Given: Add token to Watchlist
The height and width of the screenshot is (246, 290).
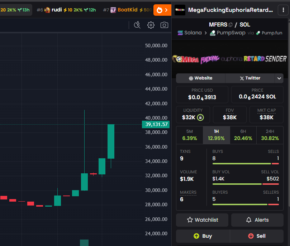Looking at the screenshot, I should 202,220.
